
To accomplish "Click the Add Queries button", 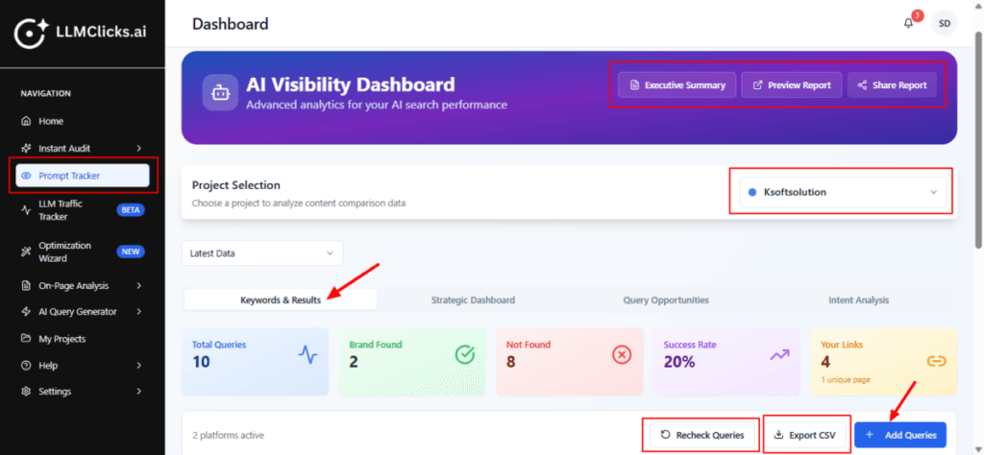I will click(x=900, y=435).
